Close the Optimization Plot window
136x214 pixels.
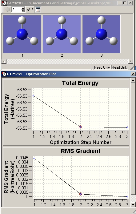[x=133, y=74]
